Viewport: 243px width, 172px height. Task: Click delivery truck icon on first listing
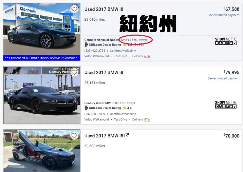147,56
